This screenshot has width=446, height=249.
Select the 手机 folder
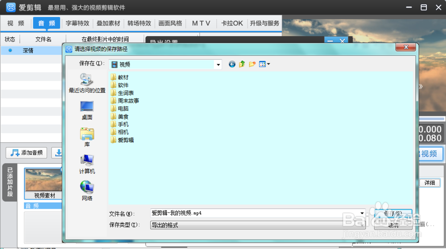tap(120, 124)
